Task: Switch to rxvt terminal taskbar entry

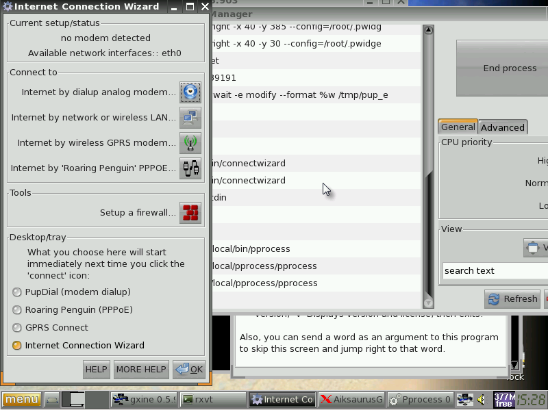Action: click(x=214, y=400)
